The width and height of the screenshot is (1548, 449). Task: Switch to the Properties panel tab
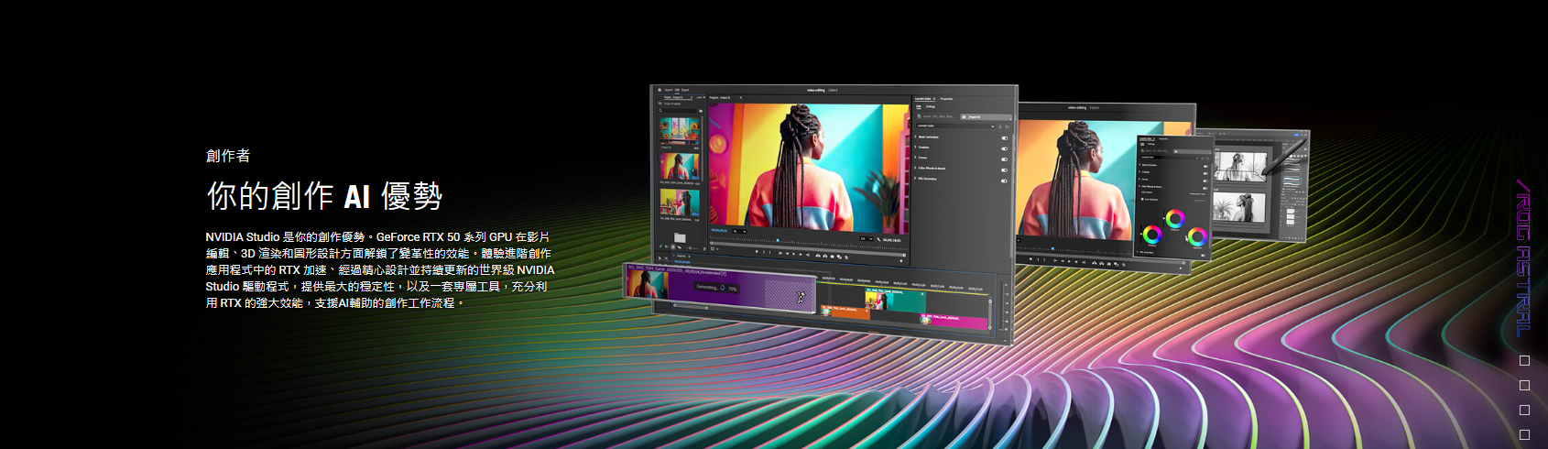tap(946, 99)
